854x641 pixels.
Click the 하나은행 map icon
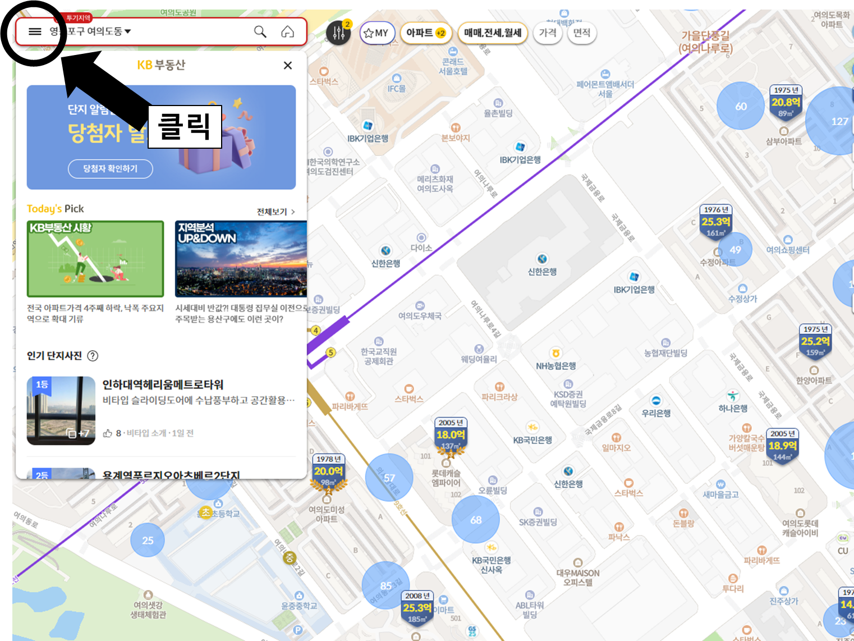coord(733,396)
